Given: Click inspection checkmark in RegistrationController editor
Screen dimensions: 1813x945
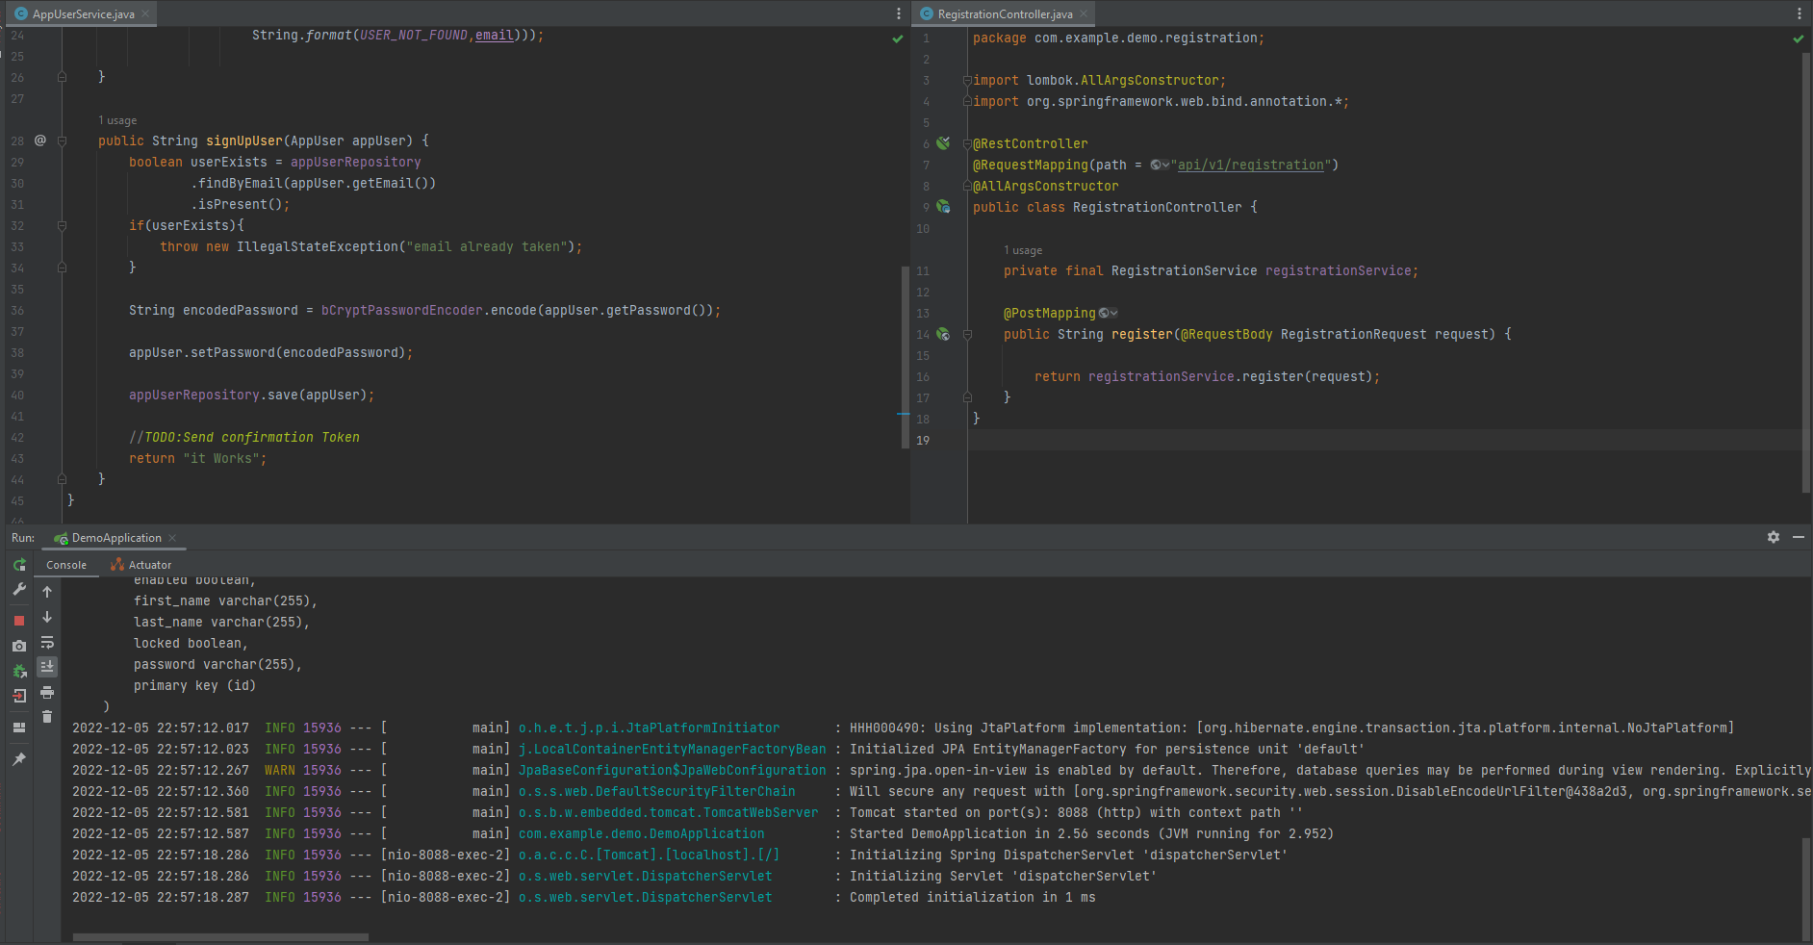Looking at the screenshot, I should 1798,38.
